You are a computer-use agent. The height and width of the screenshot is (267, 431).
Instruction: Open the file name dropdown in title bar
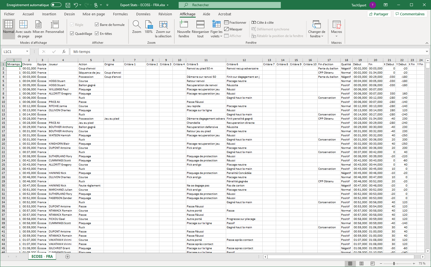coord(167,5)
